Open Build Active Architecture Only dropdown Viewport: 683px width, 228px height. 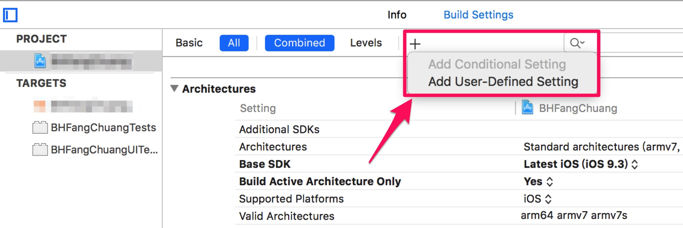(x=538, y=181)
